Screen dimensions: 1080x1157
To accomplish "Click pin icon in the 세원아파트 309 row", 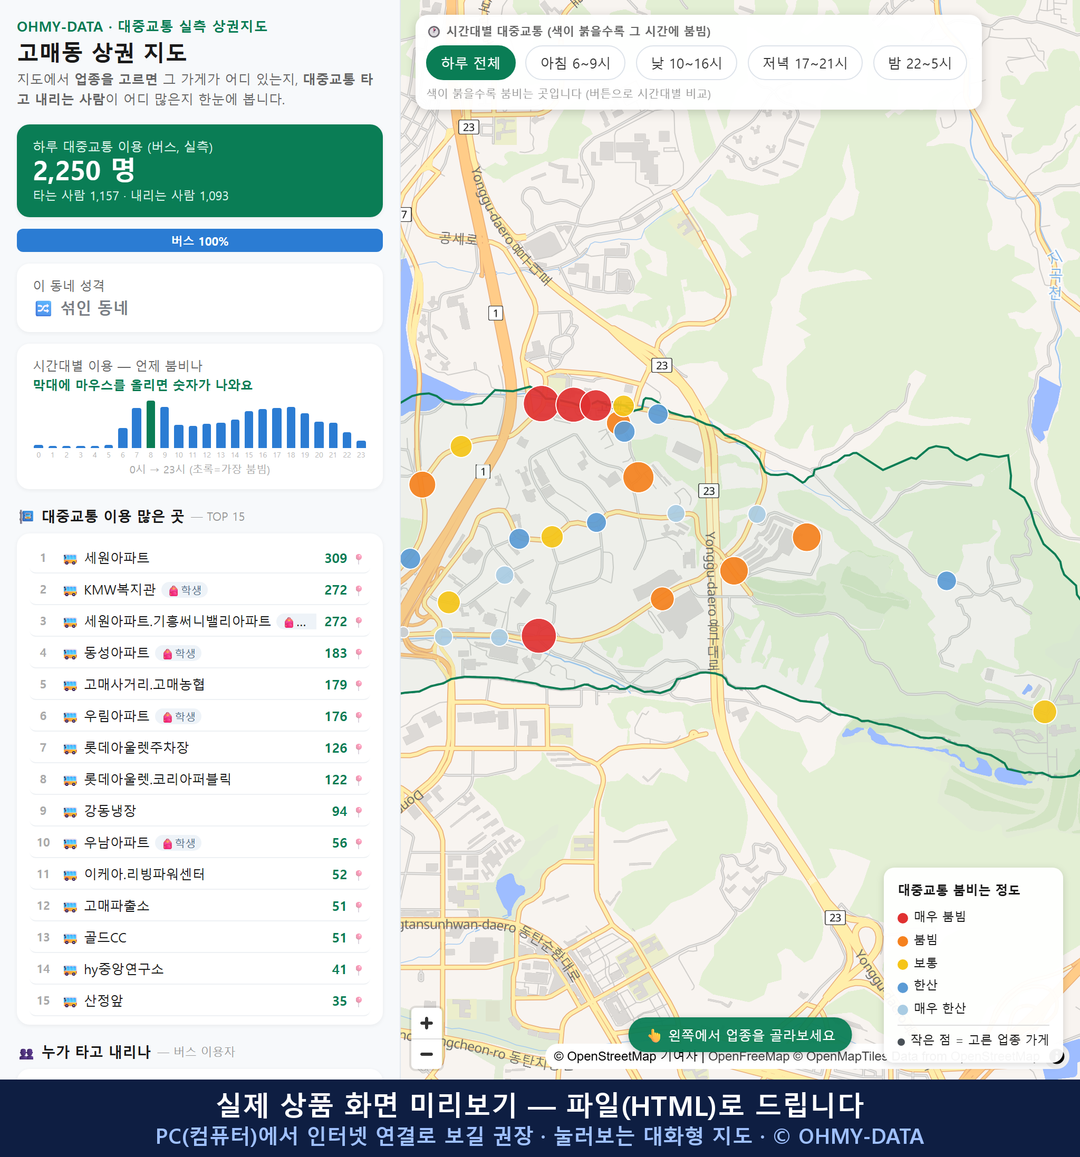I will coord(359,558).
